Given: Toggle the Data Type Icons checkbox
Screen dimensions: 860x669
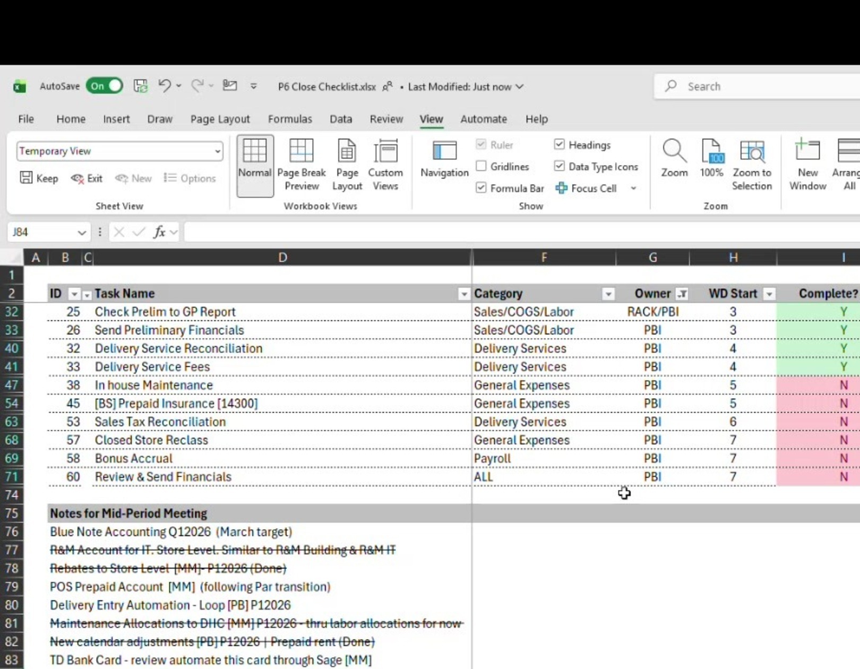Looking at the screenshot, I should tap(559, 166).
